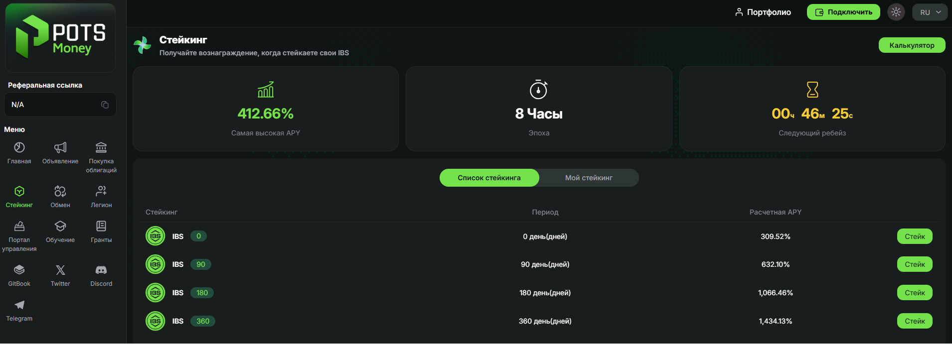Open the Обучение graduation cap icon
The width and height of the screenshot is (952, 344).
(x=60, y=226)
